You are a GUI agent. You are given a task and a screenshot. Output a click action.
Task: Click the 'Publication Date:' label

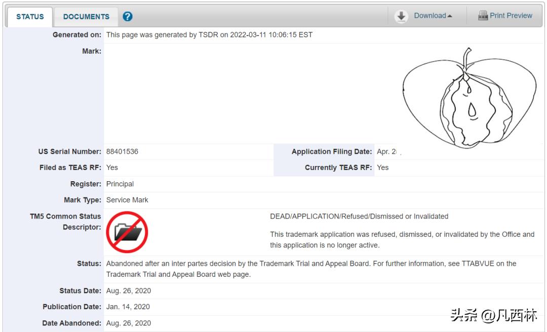tap(72, 307)
